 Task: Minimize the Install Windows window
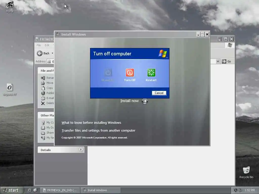[x=198, y=34]
